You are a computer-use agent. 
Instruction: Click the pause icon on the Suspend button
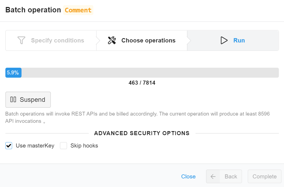(13, 100)
